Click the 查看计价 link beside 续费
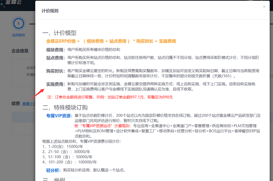Screen dimensions: 273x181 click(x=29, y=104)
